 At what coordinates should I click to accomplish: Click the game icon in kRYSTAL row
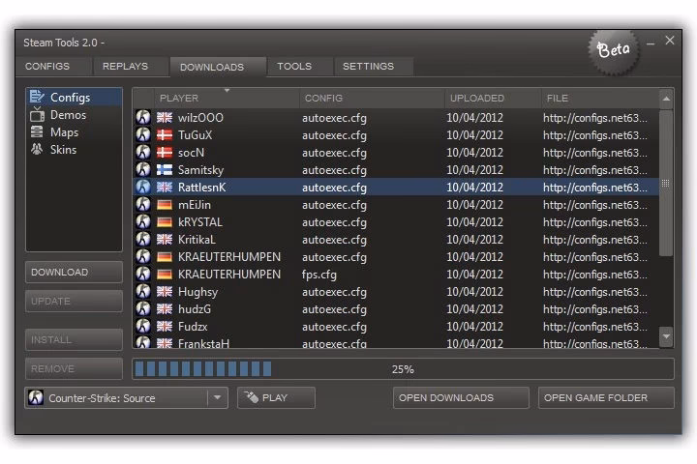coord(143,221)
